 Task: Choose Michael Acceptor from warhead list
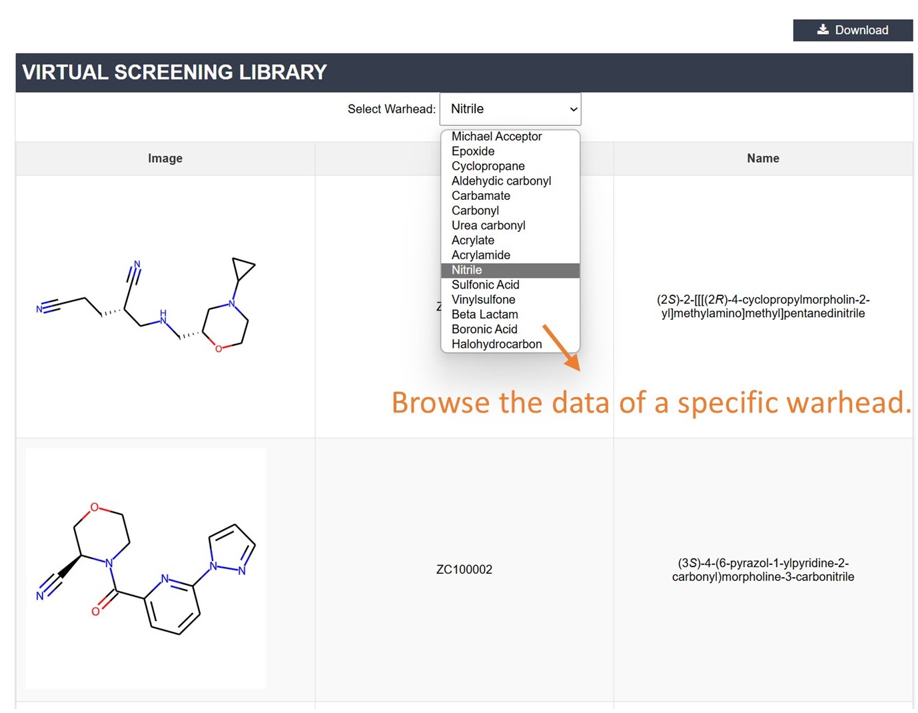click(x=496, y=137)
